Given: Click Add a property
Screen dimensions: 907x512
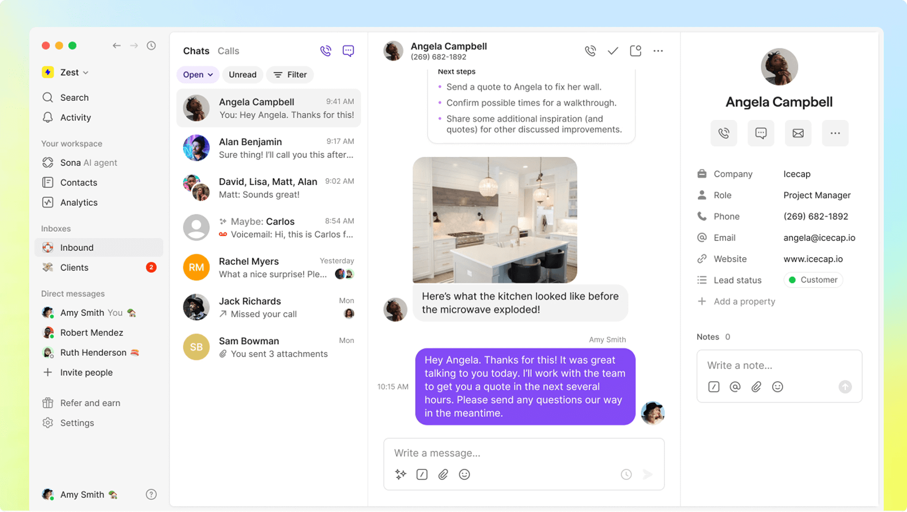Looking at the screenshot, I should click(736, 302).
